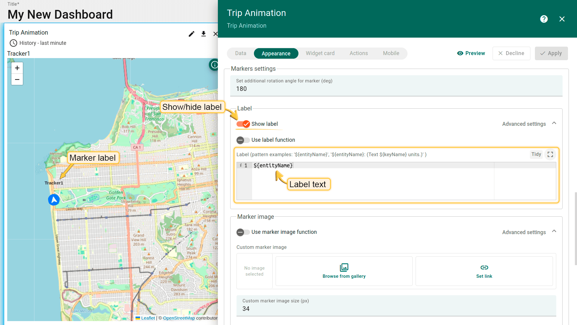Click the pencil edit widget icon
This screenshot has height=325, width=577.
tap(191, 34)
